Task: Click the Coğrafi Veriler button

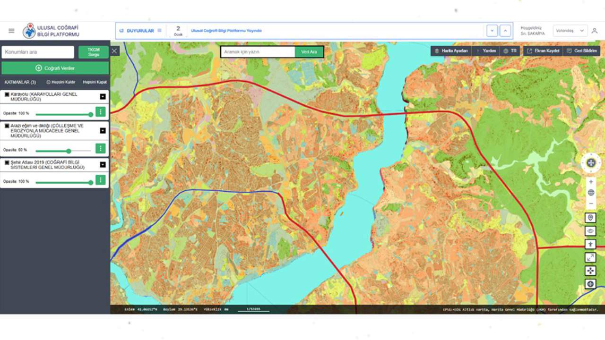Action: (x=55, y=68)
